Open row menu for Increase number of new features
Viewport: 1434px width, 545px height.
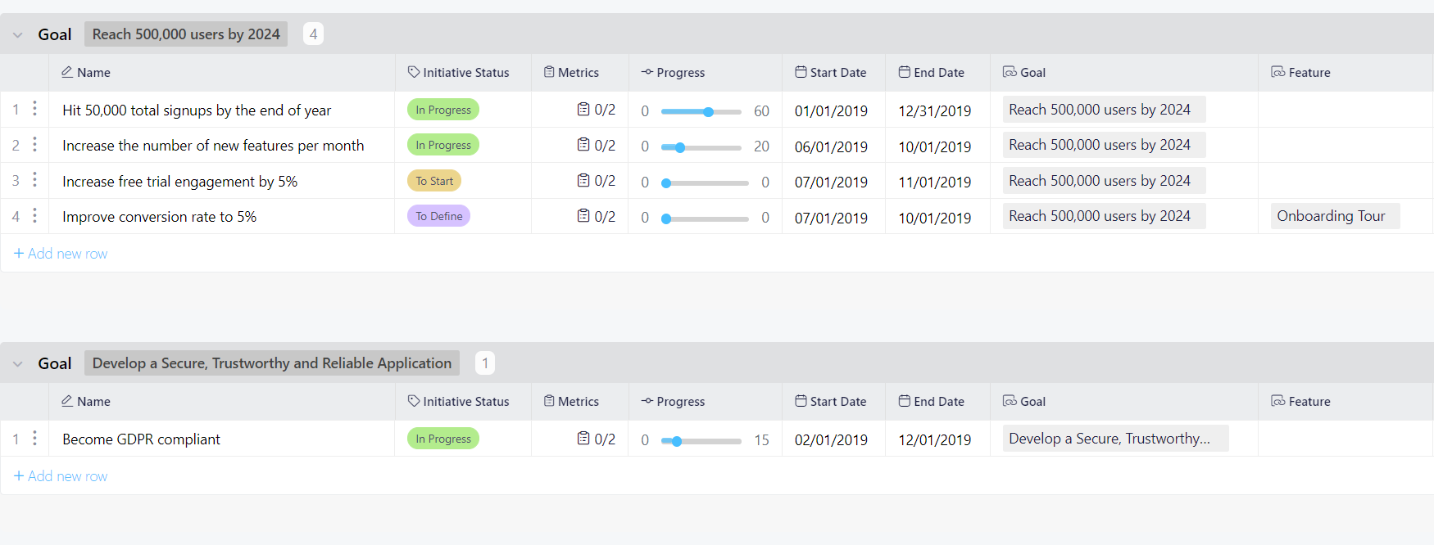click(x=34, y=145)
